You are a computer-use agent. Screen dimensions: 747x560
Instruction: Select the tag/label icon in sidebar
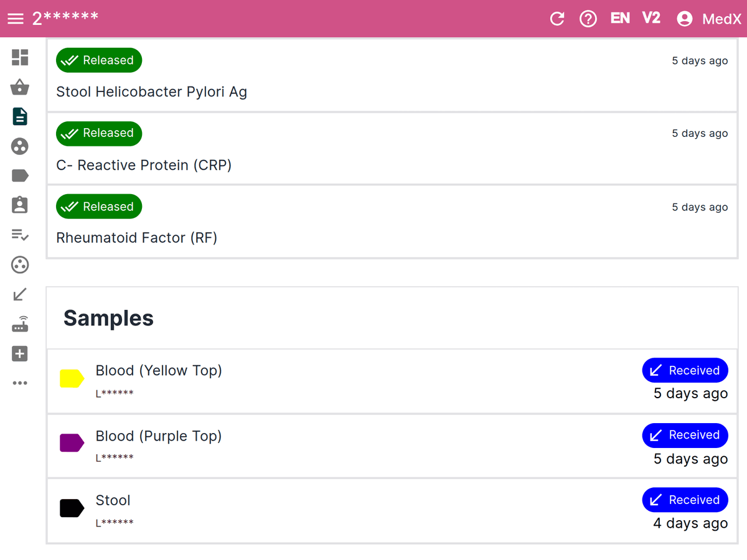[20, 175]
